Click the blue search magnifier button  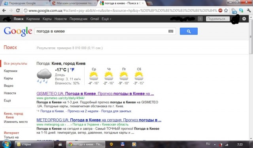pyautogui.click(x=189, y=31)
